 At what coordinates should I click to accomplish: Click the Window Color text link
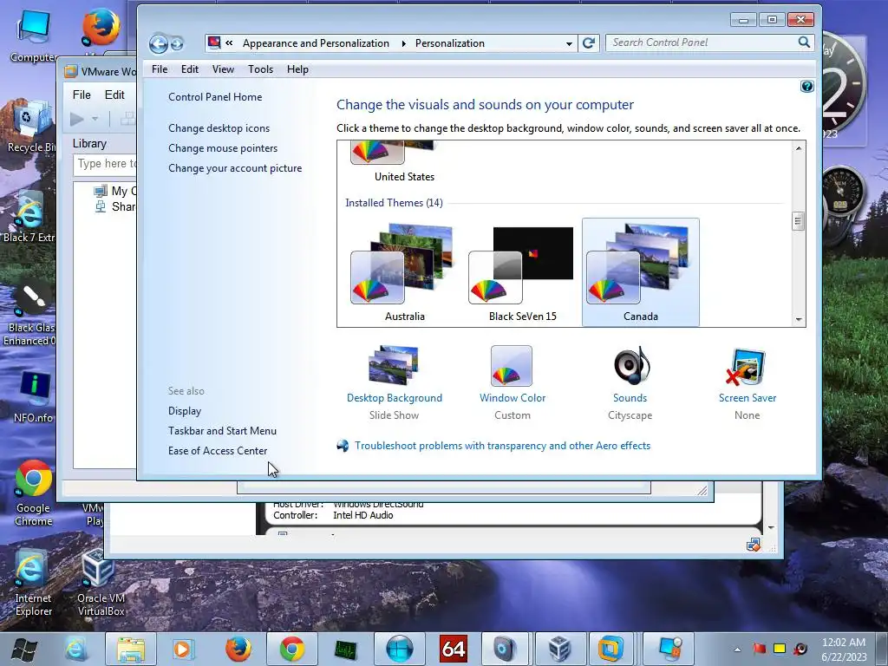[512, 397]
